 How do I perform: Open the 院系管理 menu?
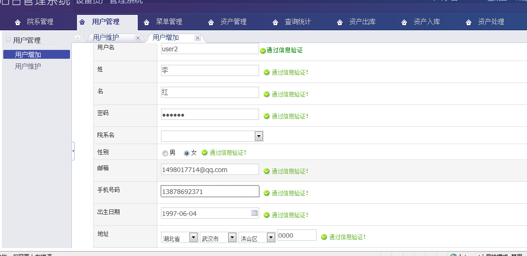(40, 22)
